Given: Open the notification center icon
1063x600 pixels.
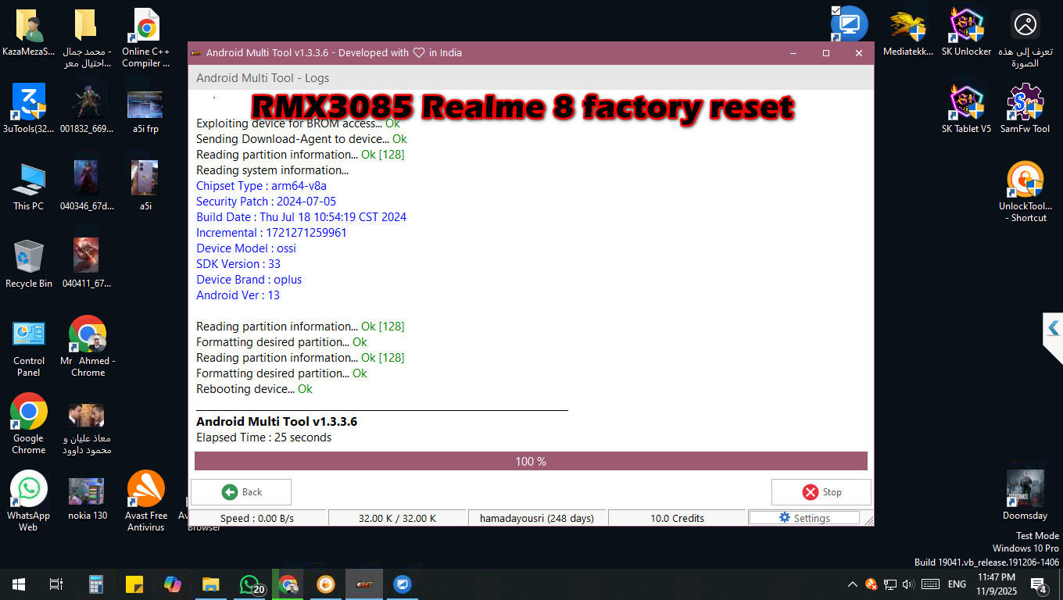Looking at the screenshot, I should tap(1039, 584).
